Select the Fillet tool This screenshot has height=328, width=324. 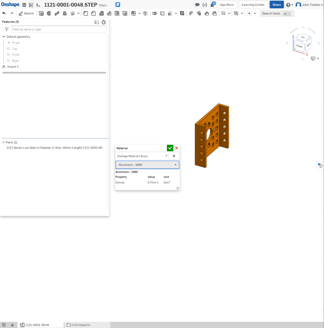click(85, 13)
